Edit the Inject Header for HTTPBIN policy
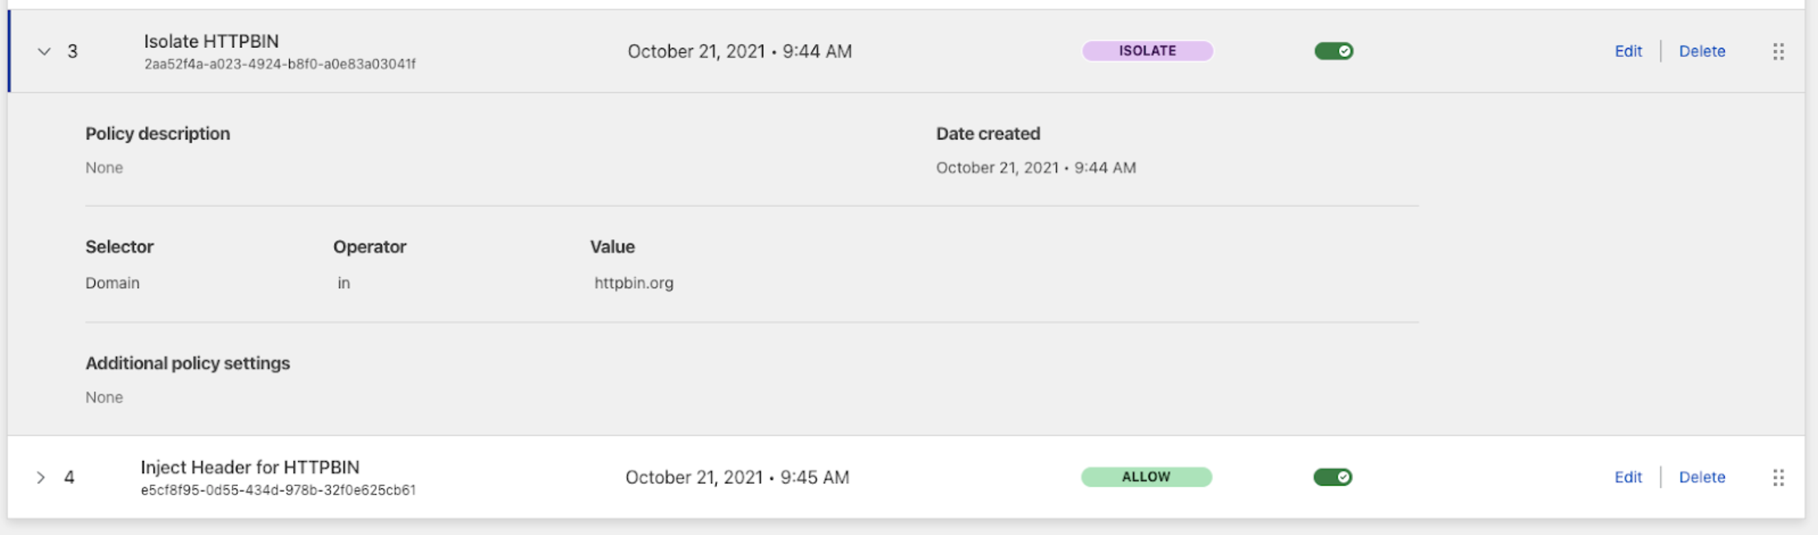This screenshot has height=535, width=1818. [1627, 477]
